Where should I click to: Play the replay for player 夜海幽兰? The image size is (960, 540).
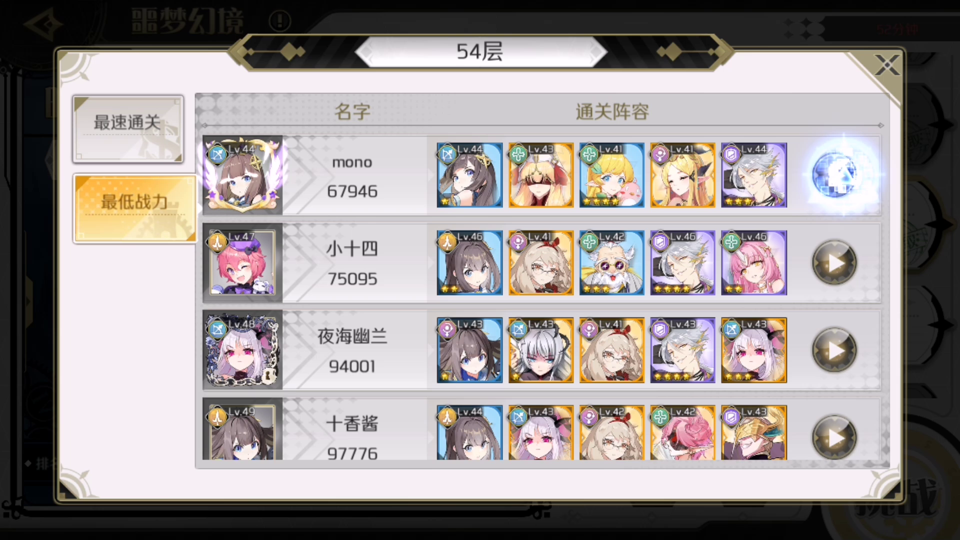[x=834, y=350]
